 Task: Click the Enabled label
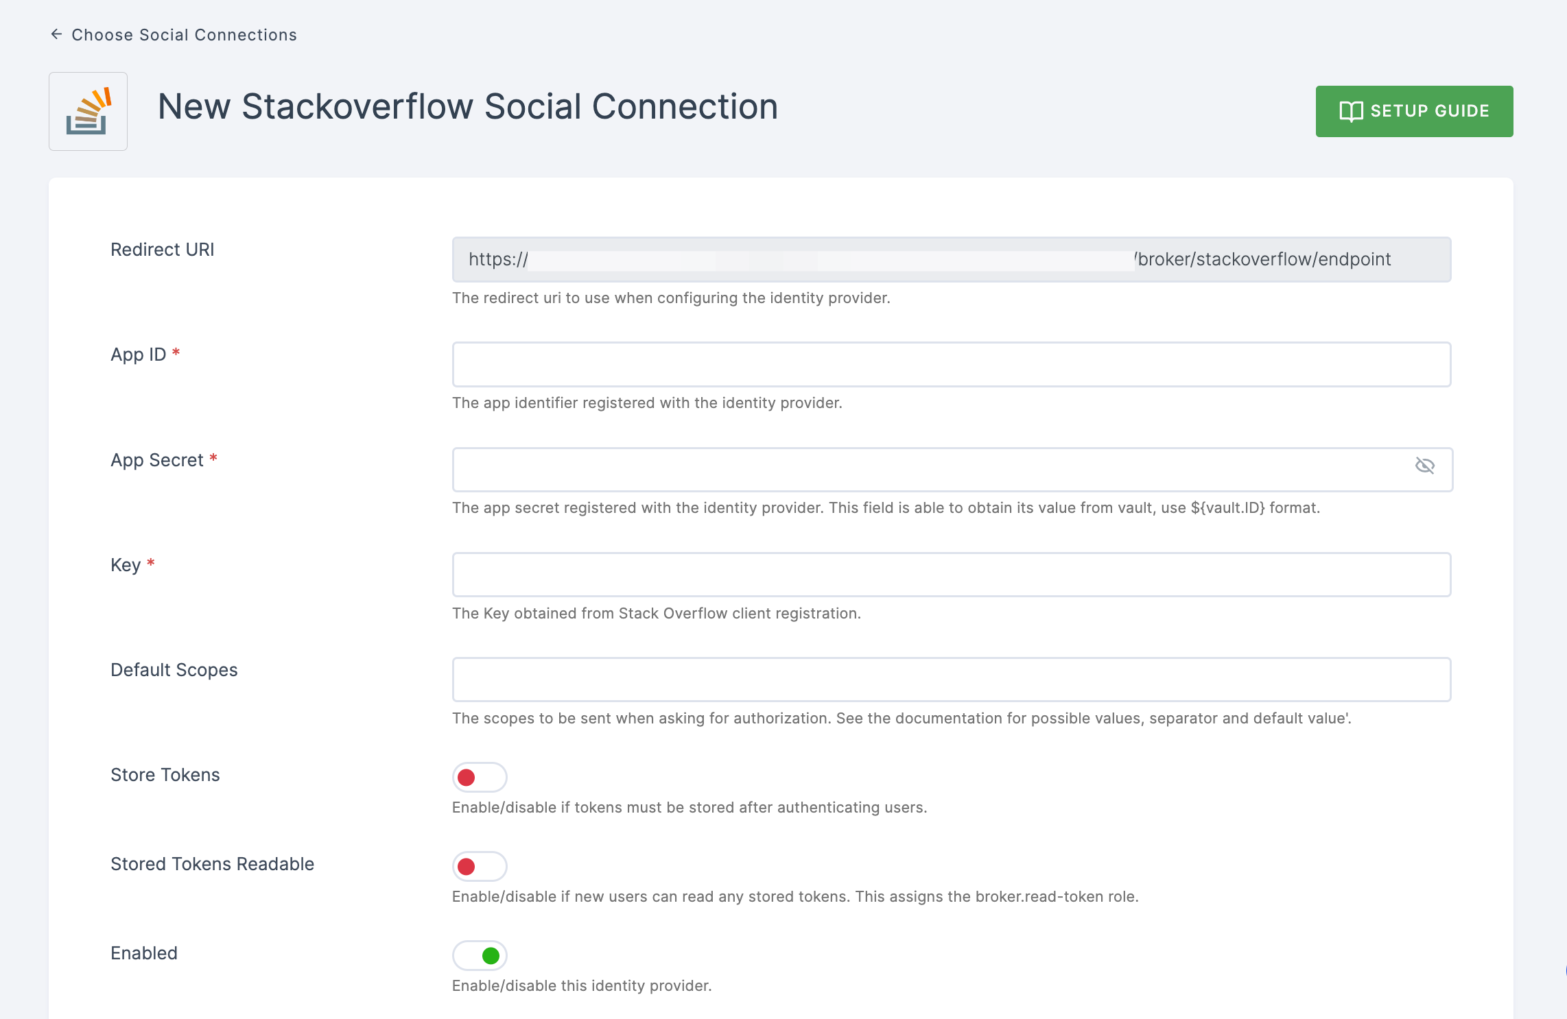point(144,953)
